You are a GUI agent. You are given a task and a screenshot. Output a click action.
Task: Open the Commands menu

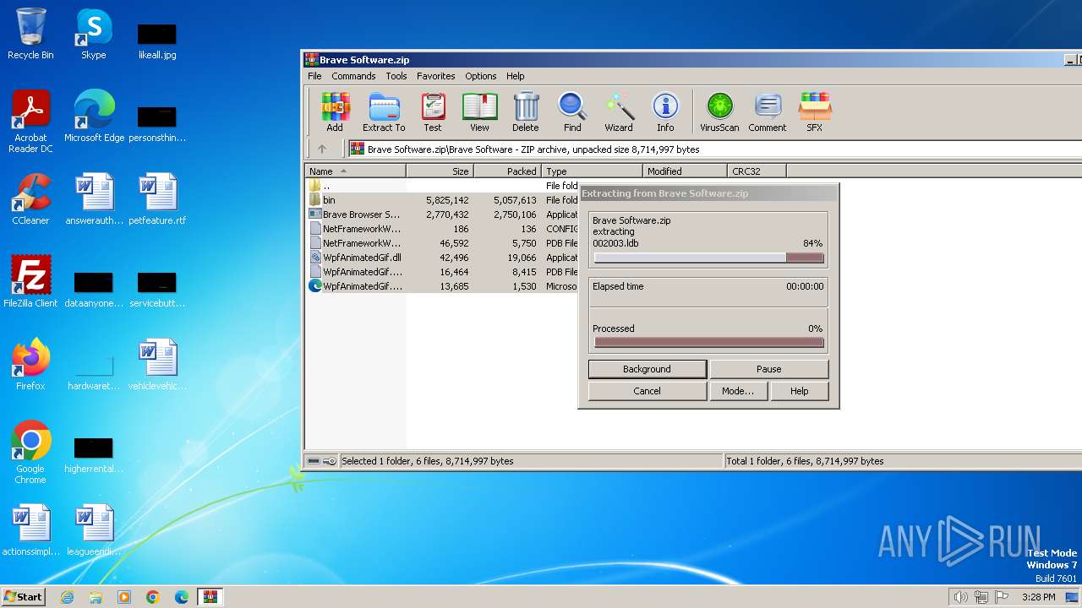353,76
